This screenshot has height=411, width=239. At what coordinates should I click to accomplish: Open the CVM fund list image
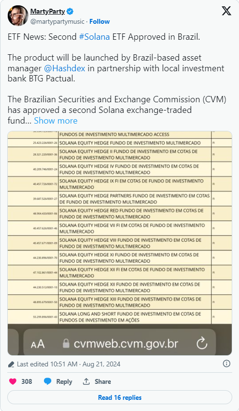pyautogui.click(x=119, y=243)
